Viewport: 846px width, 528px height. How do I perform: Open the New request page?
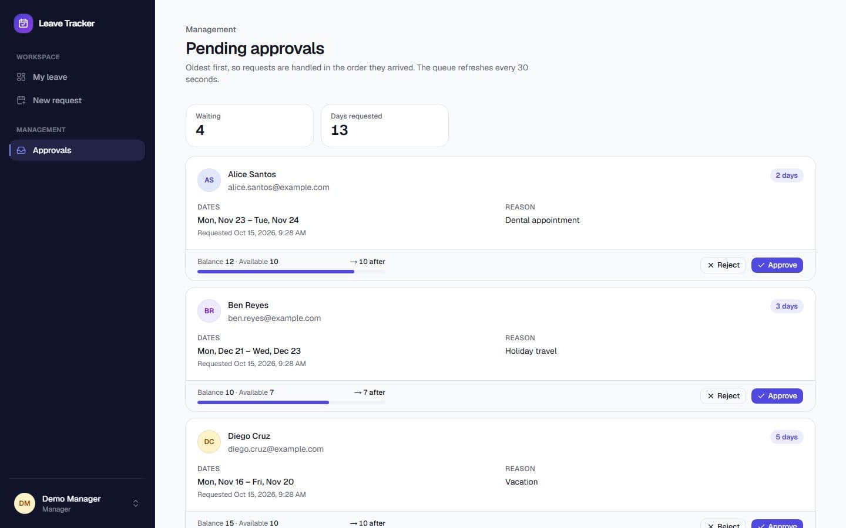[x=77, y=100]
